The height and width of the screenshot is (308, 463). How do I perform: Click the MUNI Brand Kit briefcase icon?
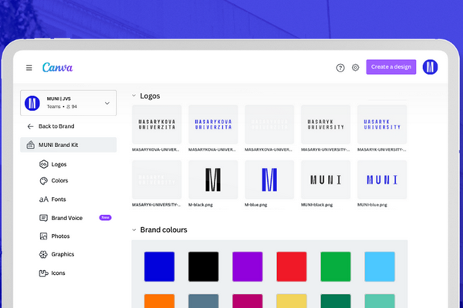30,145
